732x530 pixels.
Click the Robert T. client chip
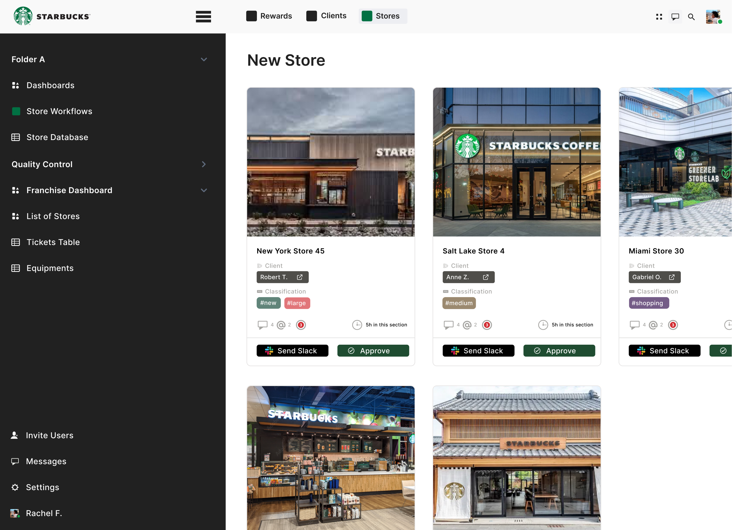point(283,277)
